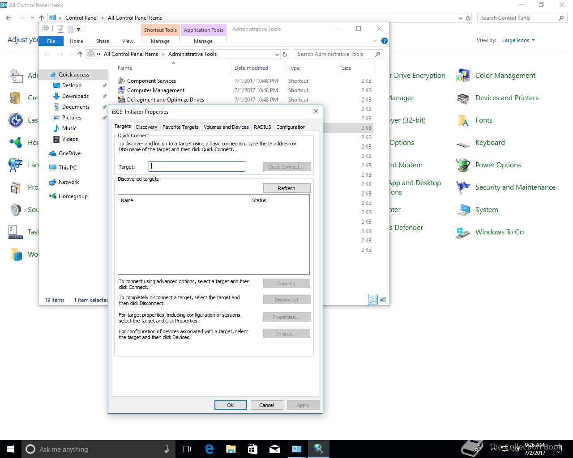Click the Explorer help question mark icon
This screenshot has height=458, width=573.
point(384,41)
